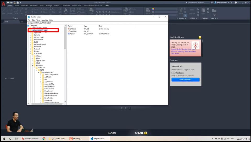Click the AutoCAD help question mark icon
The image size is (251, 142).
tap(236, 3)
